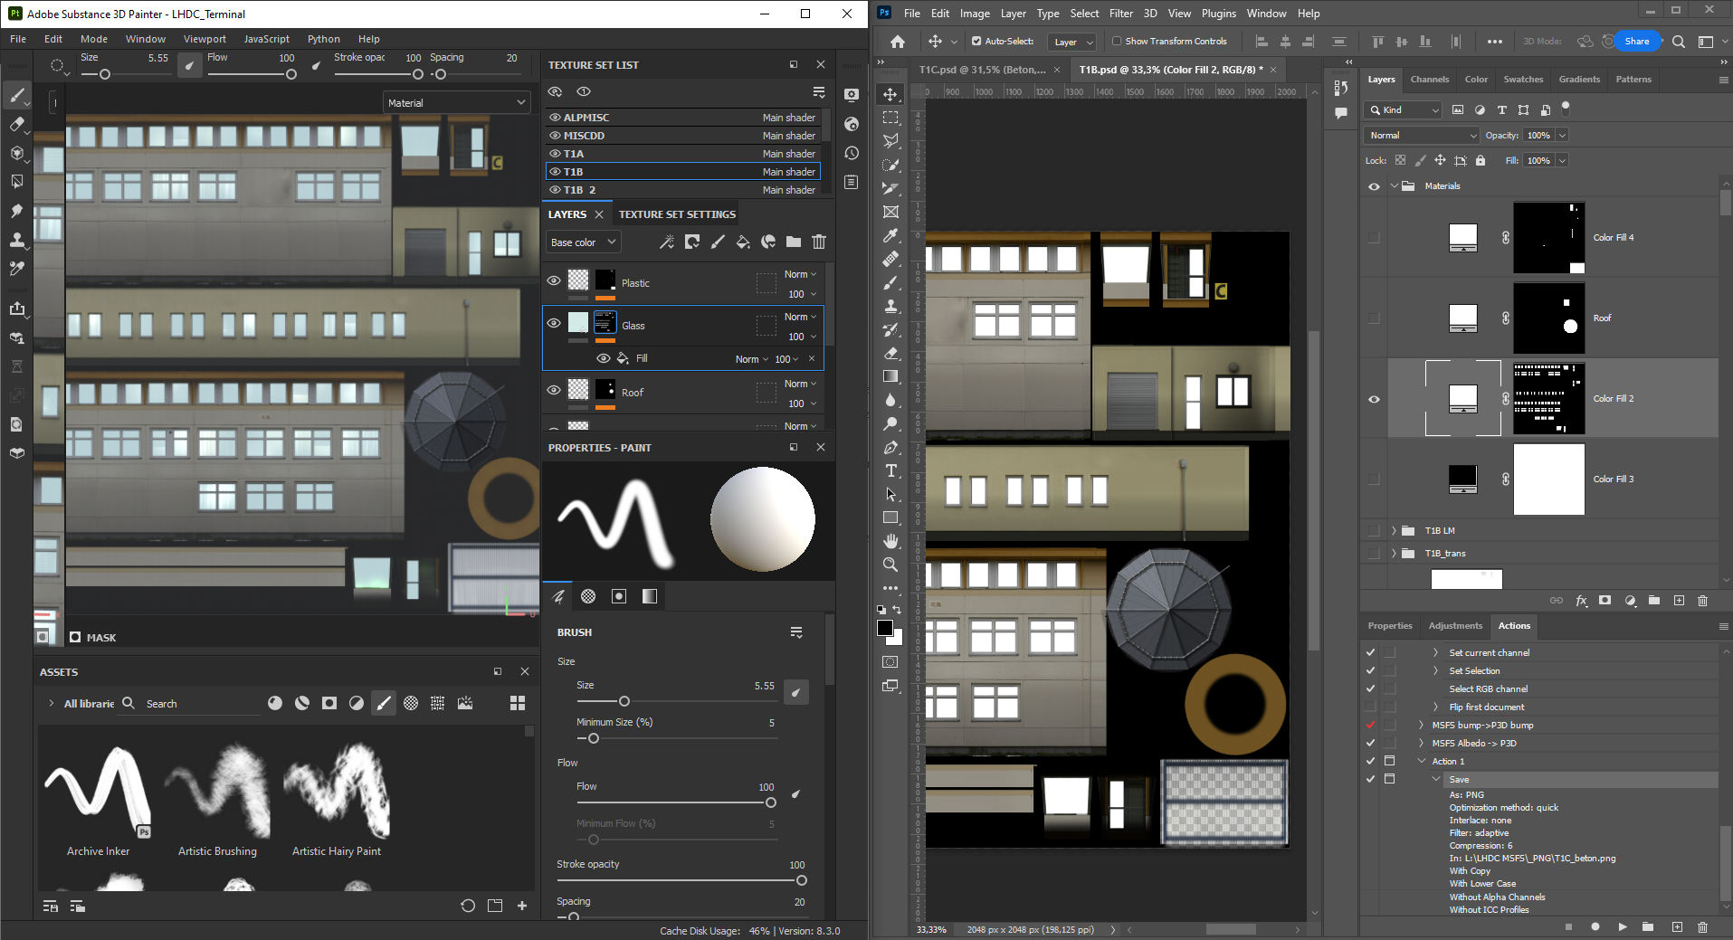Switch to Texture Set Settings tab

tap(677, 214)
